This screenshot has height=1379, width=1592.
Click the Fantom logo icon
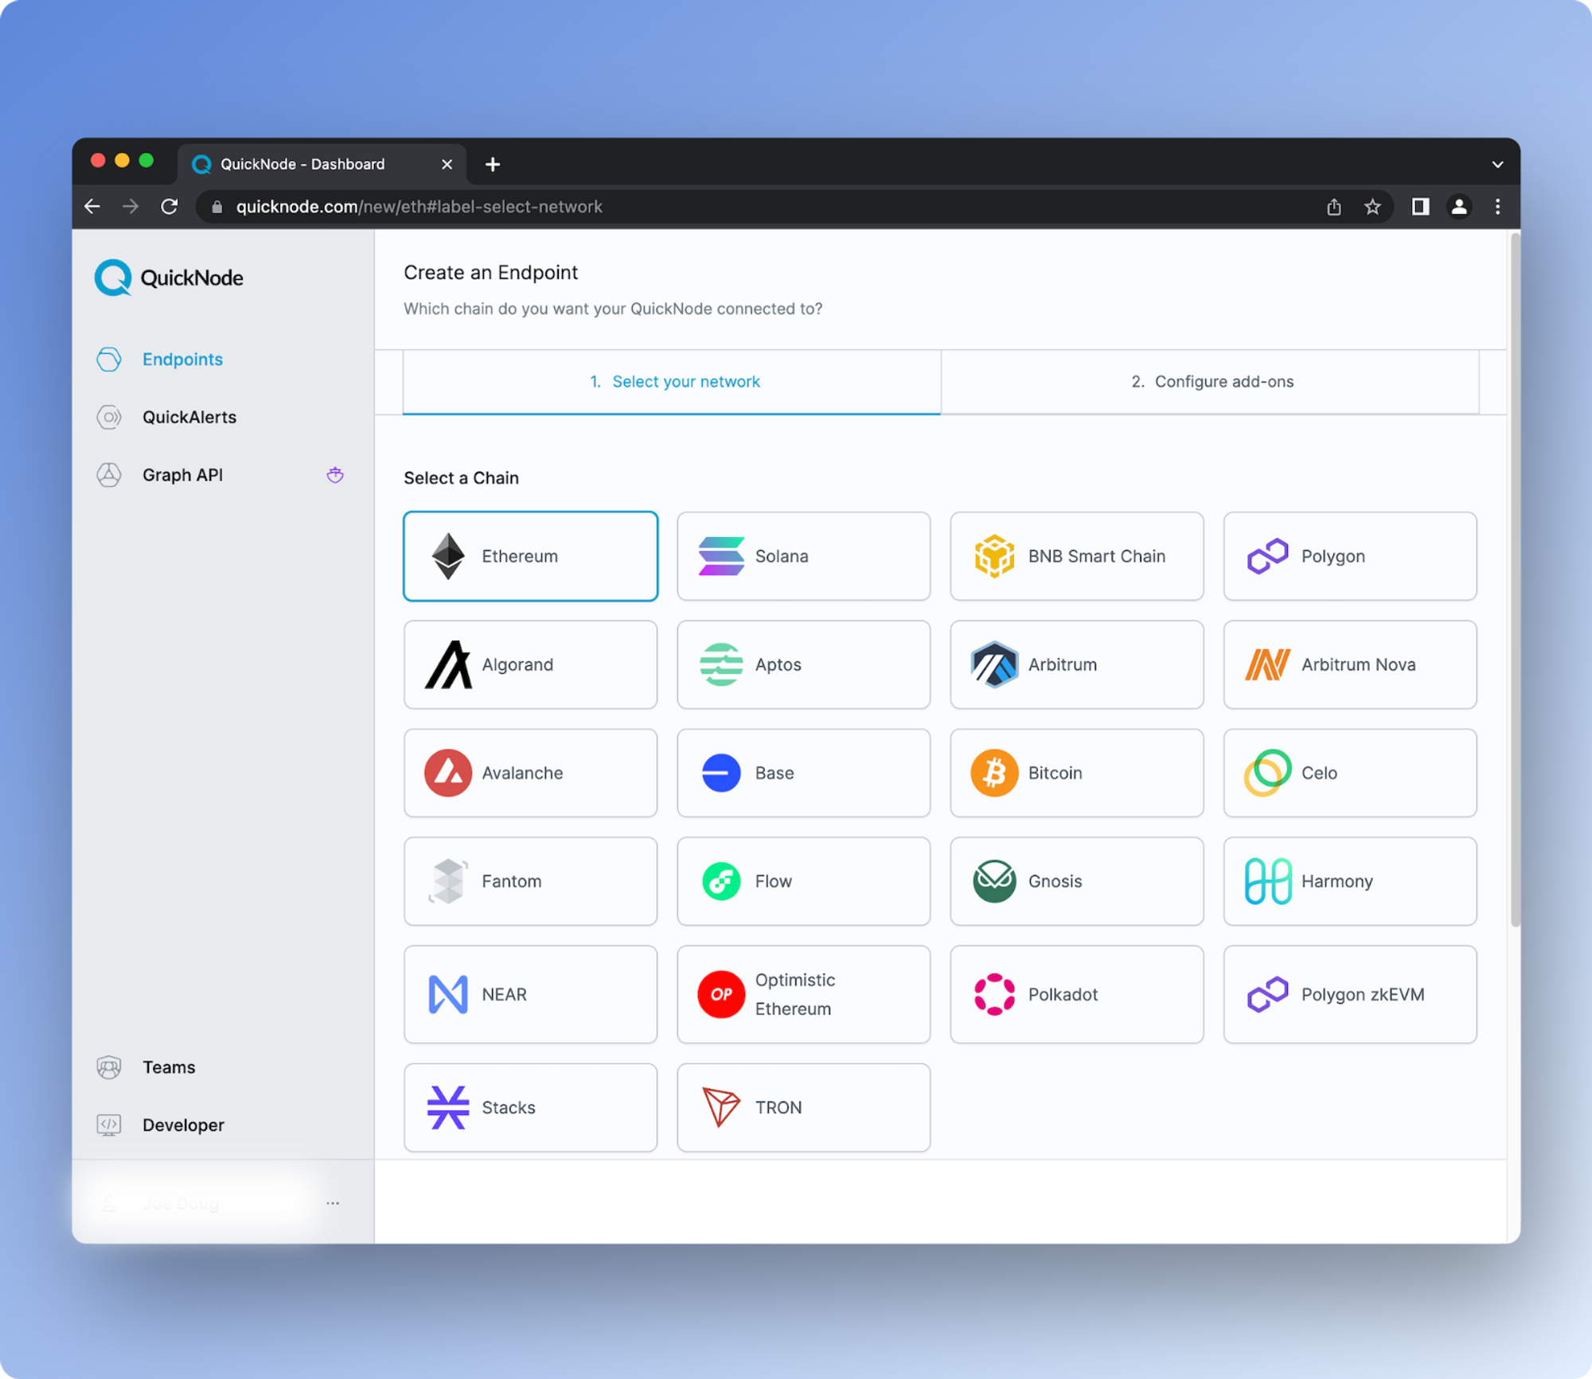click(448, 881)
